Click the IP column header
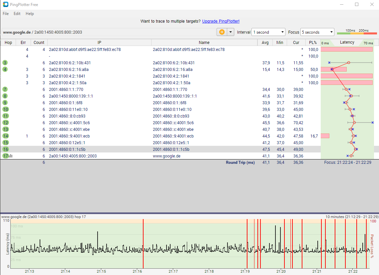Screen dimensions: 379x275 [99, 43]
